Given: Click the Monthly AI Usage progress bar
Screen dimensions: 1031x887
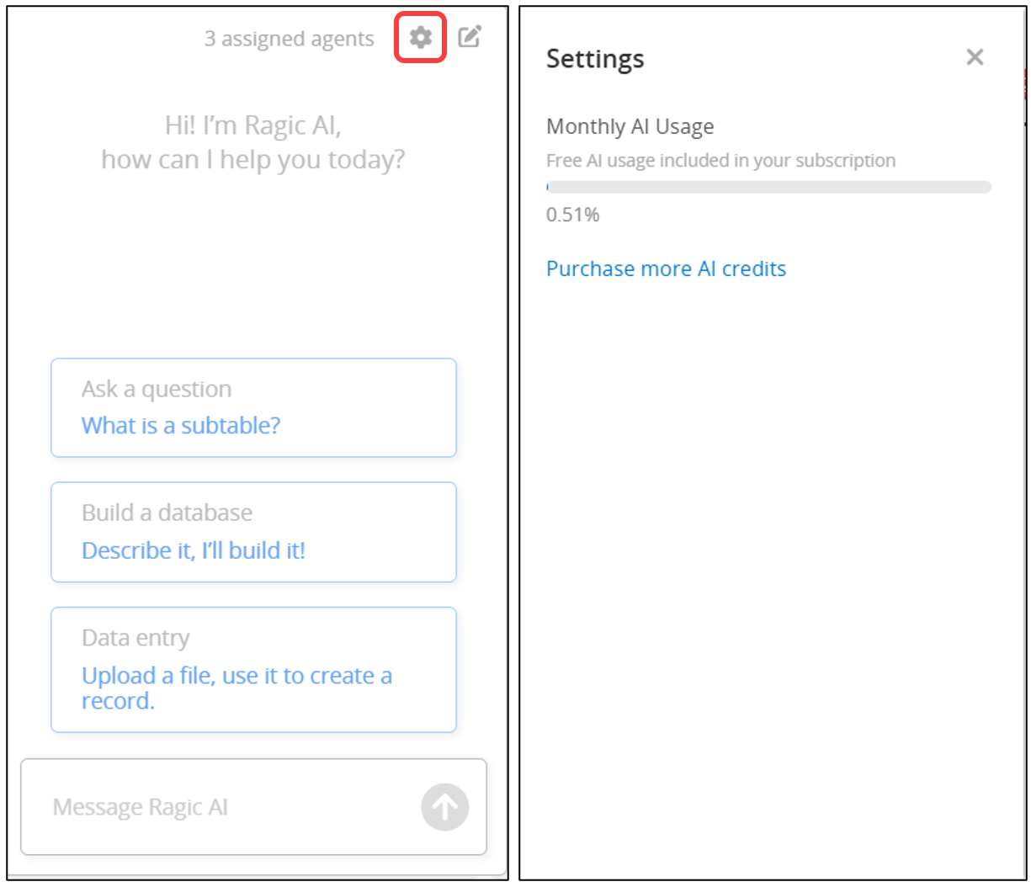Looking at the screenshot, I should pos(768,187).
